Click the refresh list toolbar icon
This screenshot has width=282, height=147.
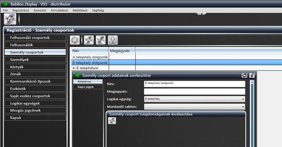[75, 40]
